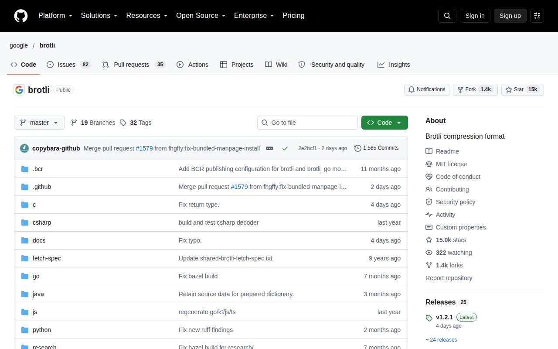Click the copybara-github avatar
The width and height of the screenshot is (558, 349).
click(x=24, y=148)
